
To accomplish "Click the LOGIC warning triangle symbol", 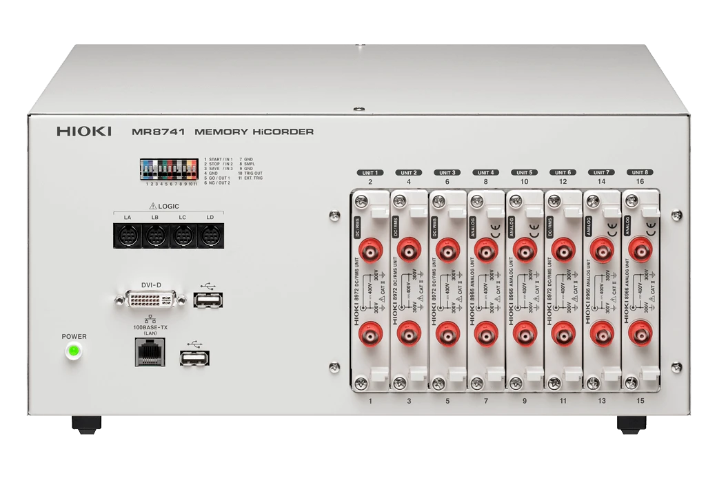I will click(153, 206).
